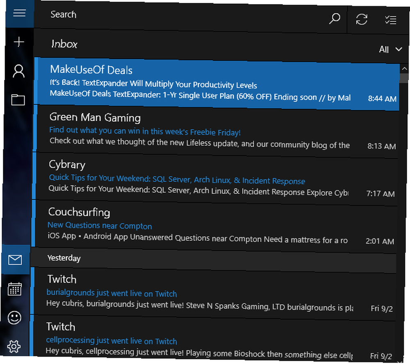This screenshot has width=410, height=364.
Task: Open the Green Man Gaming email
Action: click(x=216, y=131)
